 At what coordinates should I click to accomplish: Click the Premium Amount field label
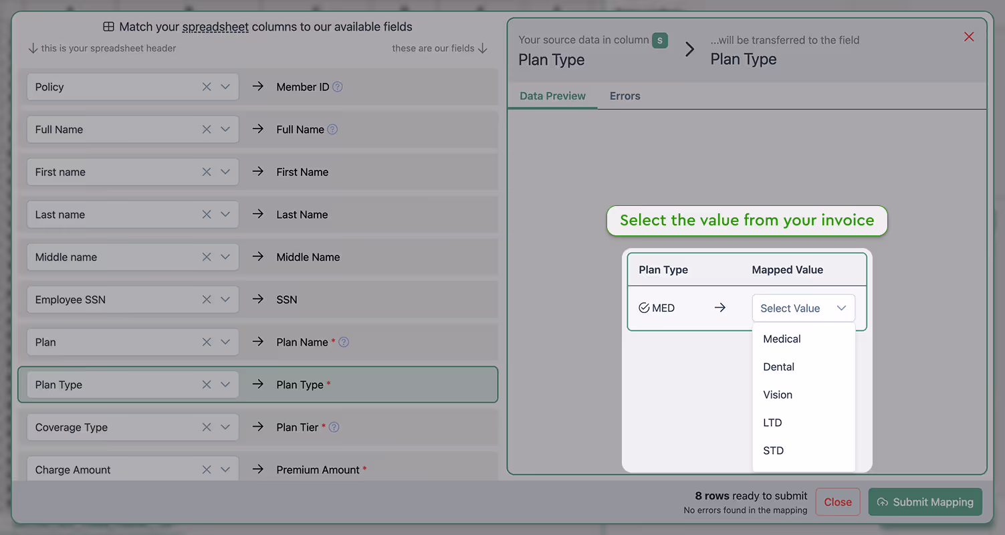pyautogui.click(x=318, y=470)
